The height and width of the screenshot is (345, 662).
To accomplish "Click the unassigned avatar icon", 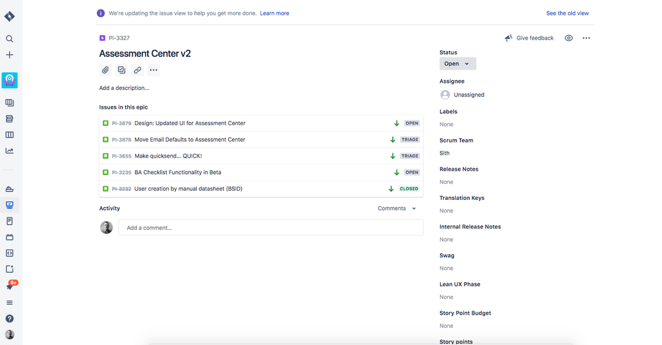I will (x=445, y=95).
